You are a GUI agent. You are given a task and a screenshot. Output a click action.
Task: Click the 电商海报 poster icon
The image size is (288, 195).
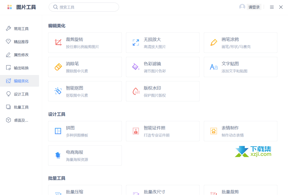(x=58, y=155)
